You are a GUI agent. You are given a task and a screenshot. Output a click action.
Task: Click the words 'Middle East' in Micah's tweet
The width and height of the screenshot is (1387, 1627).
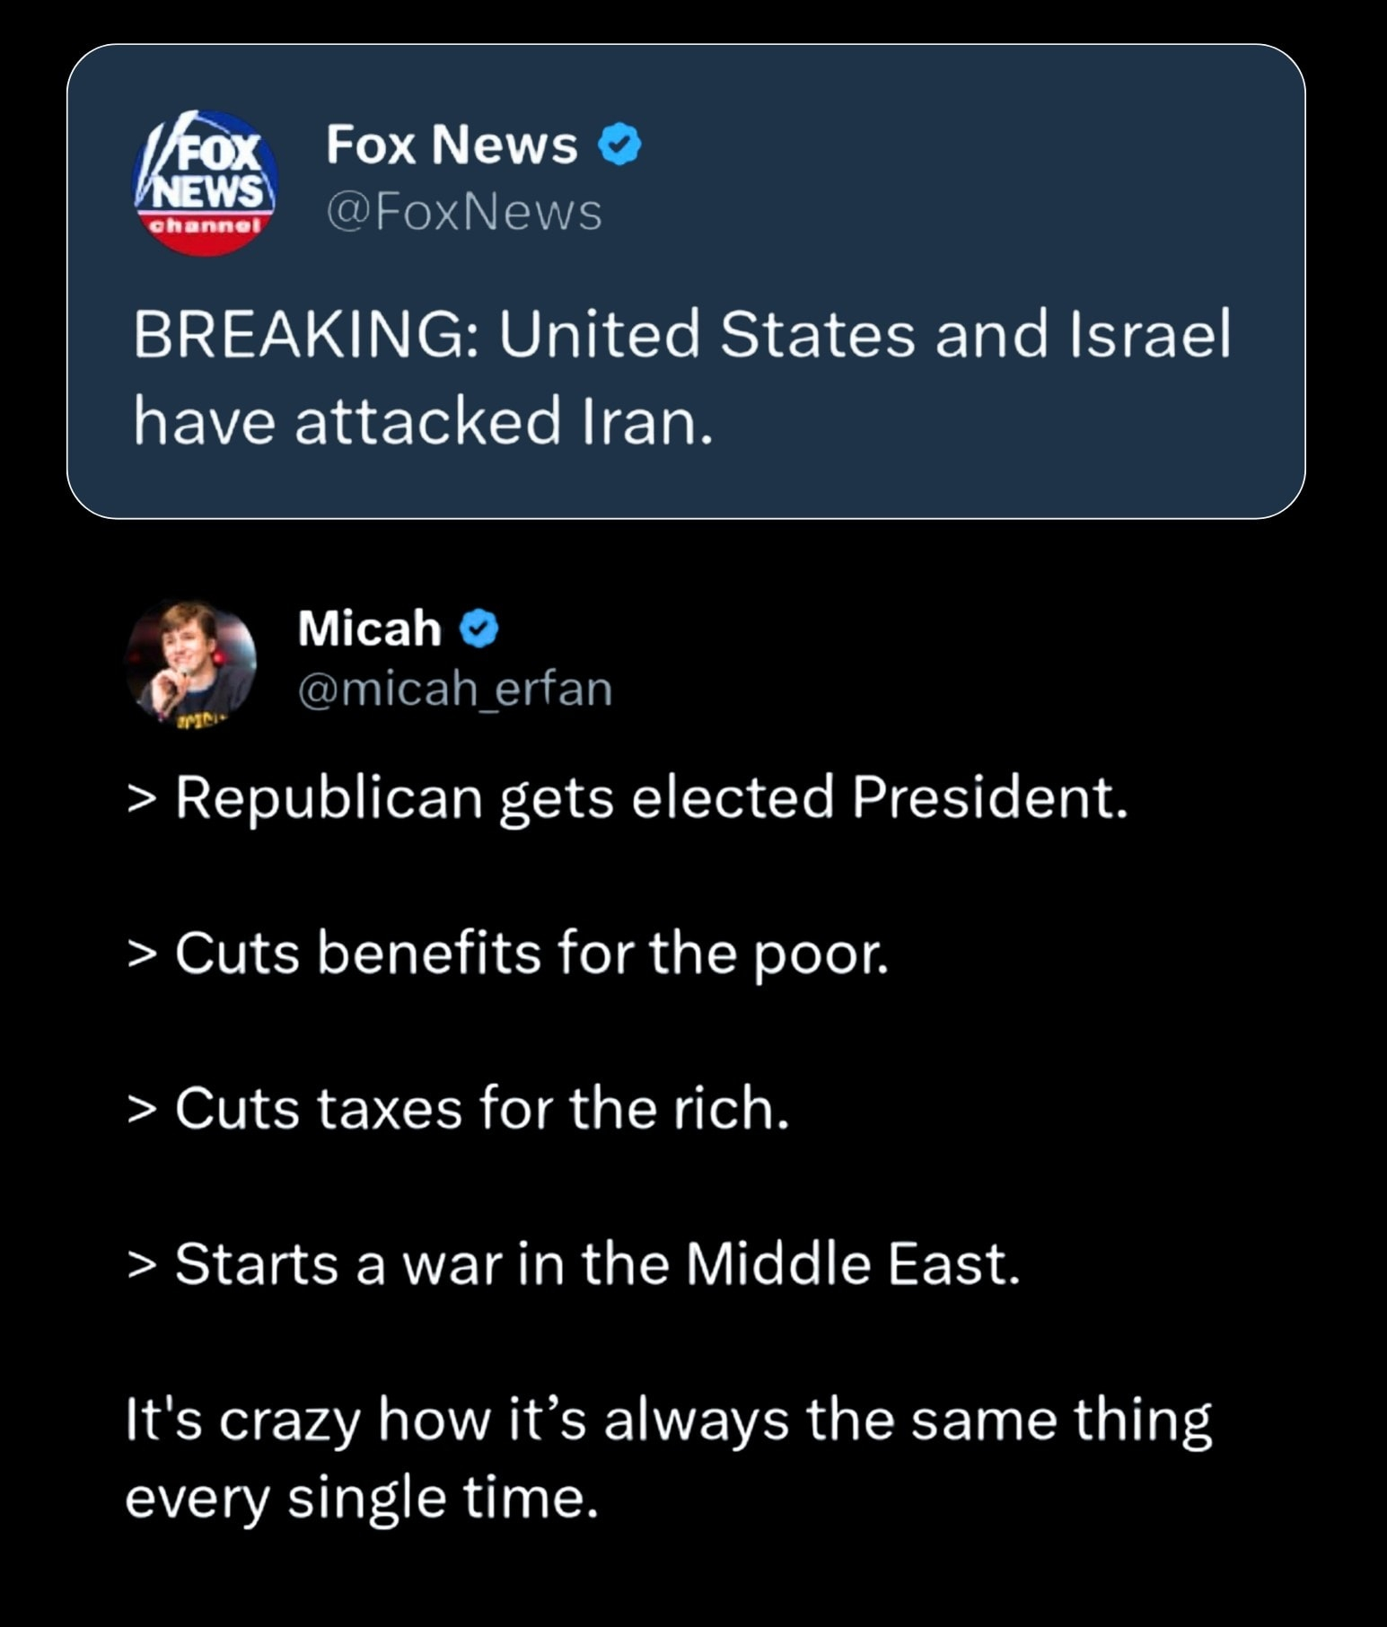[x=853, y=1264]
